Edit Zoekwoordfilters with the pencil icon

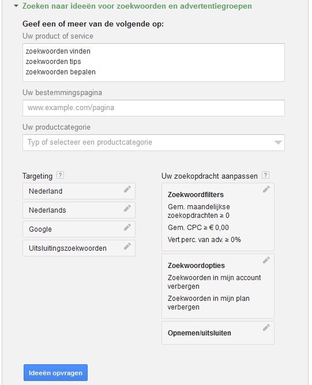(266, 189)
